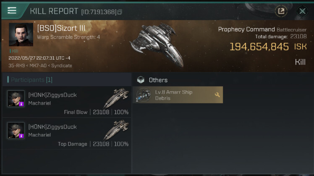Open the hamburger menu
This screenshot has height=176, width=314.
(12, 11)
